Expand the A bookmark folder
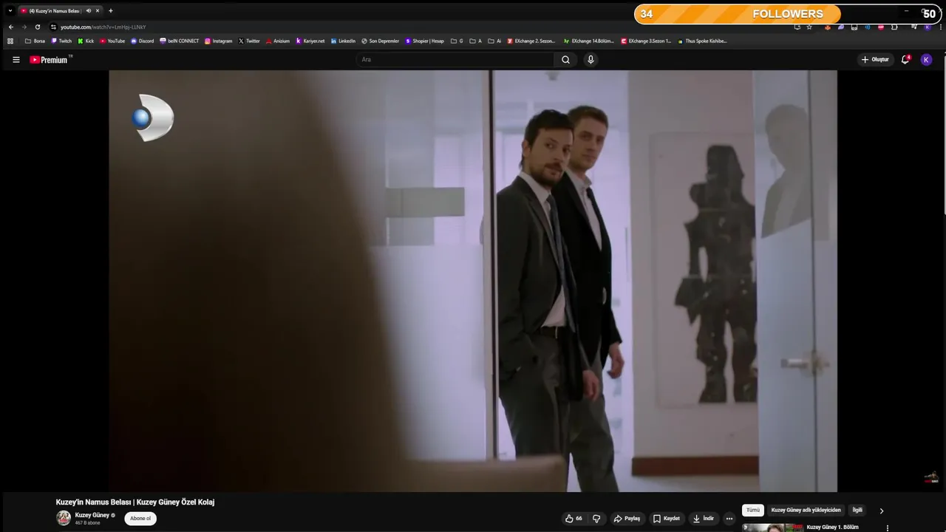Screen dimensions: 946x532 coord(475,41)
